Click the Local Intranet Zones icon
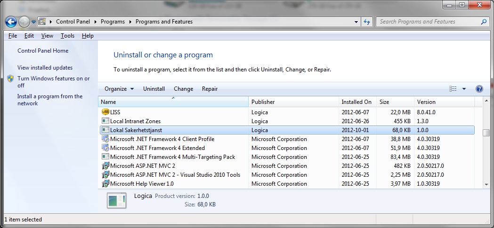Image resolution: width=494 pixels, height=228 pixels. pos(105,121)
